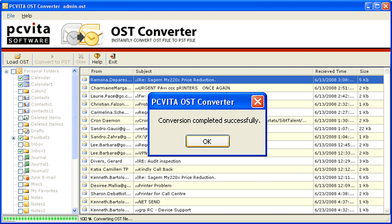
Task: Click the title bar application icon
Action: pyautogui.click(x=5, y=6)
